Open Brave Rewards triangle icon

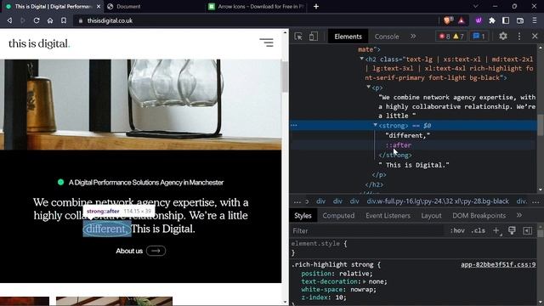[462, 20]
